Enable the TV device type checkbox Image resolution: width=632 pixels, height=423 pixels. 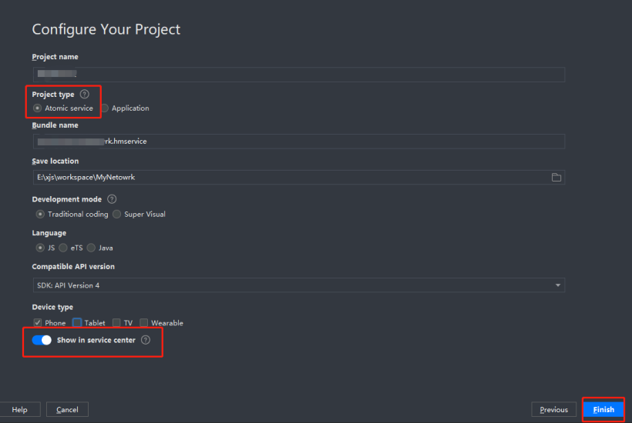tap(116, 323)
